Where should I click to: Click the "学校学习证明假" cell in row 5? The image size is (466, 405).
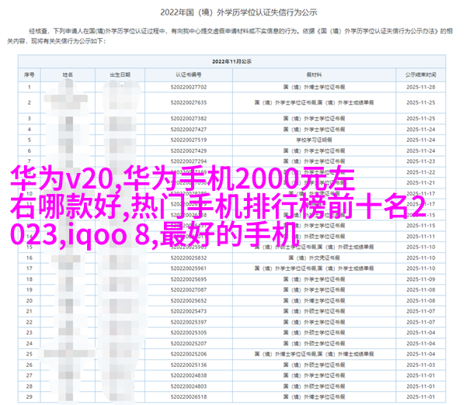tap(314, 140)
